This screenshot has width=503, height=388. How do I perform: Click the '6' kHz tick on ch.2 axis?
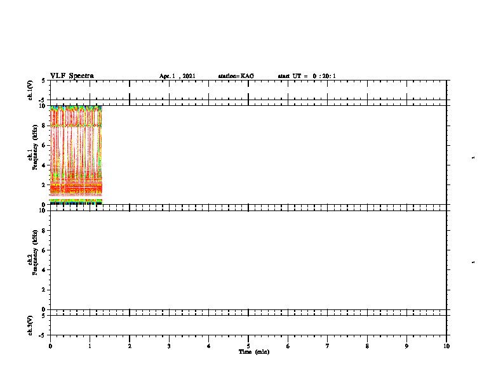(x=44, y=250)
